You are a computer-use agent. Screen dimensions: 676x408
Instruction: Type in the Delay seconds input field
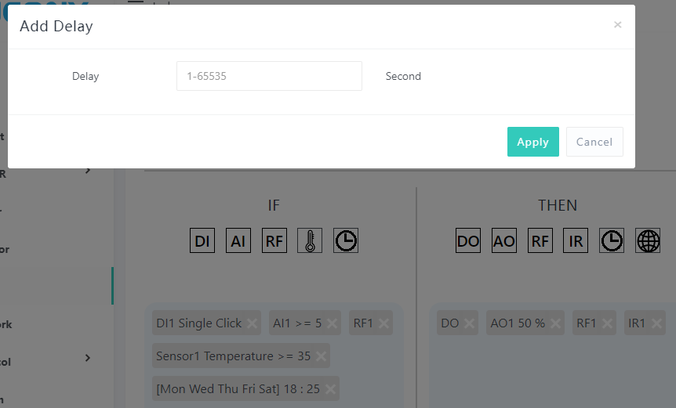point(269,76)
